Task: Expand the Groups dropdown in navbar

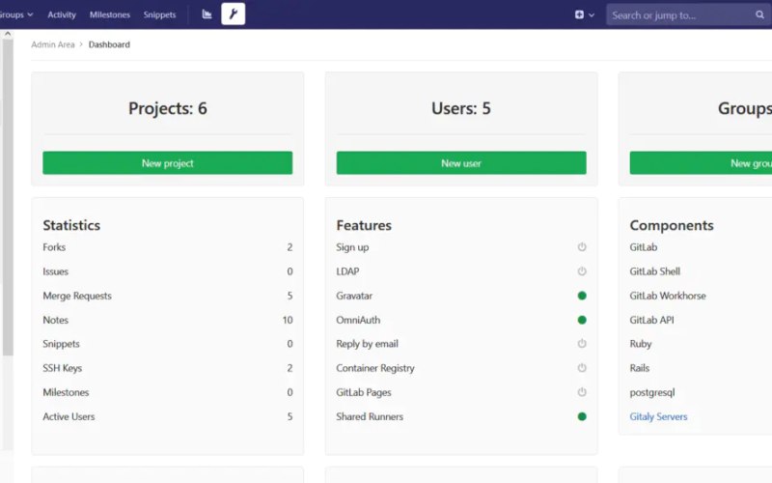Action: [x=14, y=14]
